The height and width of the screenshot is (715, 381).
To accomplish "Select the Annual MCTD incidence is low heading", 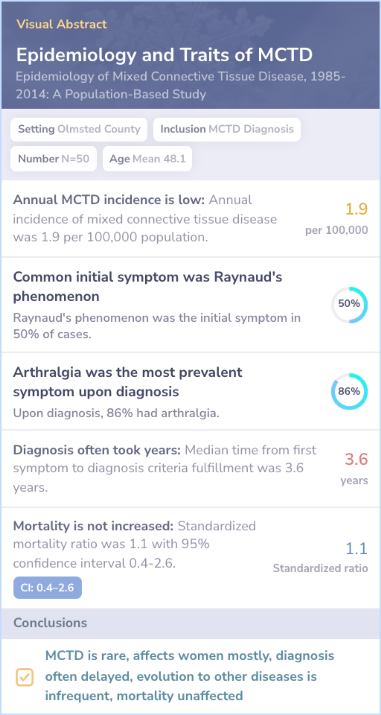I will pos(109,200).
